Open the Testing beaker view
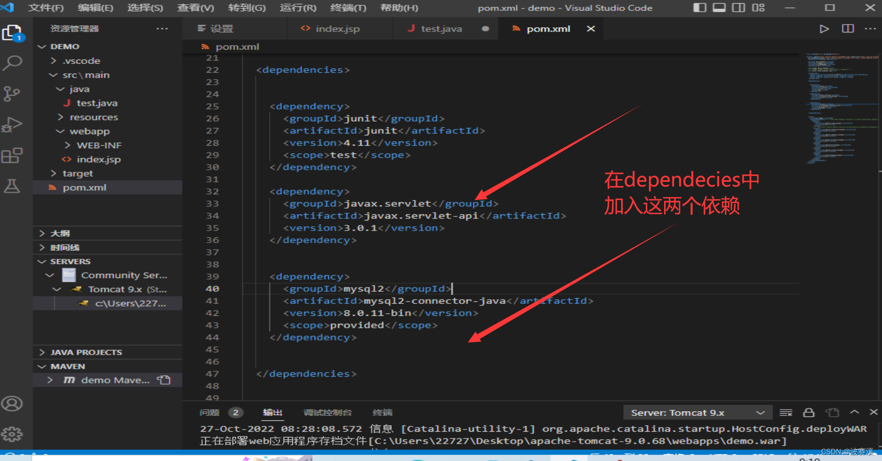Viewport: 882px width, 461px height. pos(12,186)
